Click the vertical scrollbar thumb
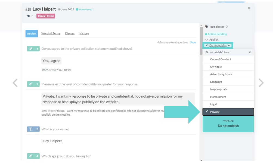Screen dimensions: 273x167 [201, 41]
